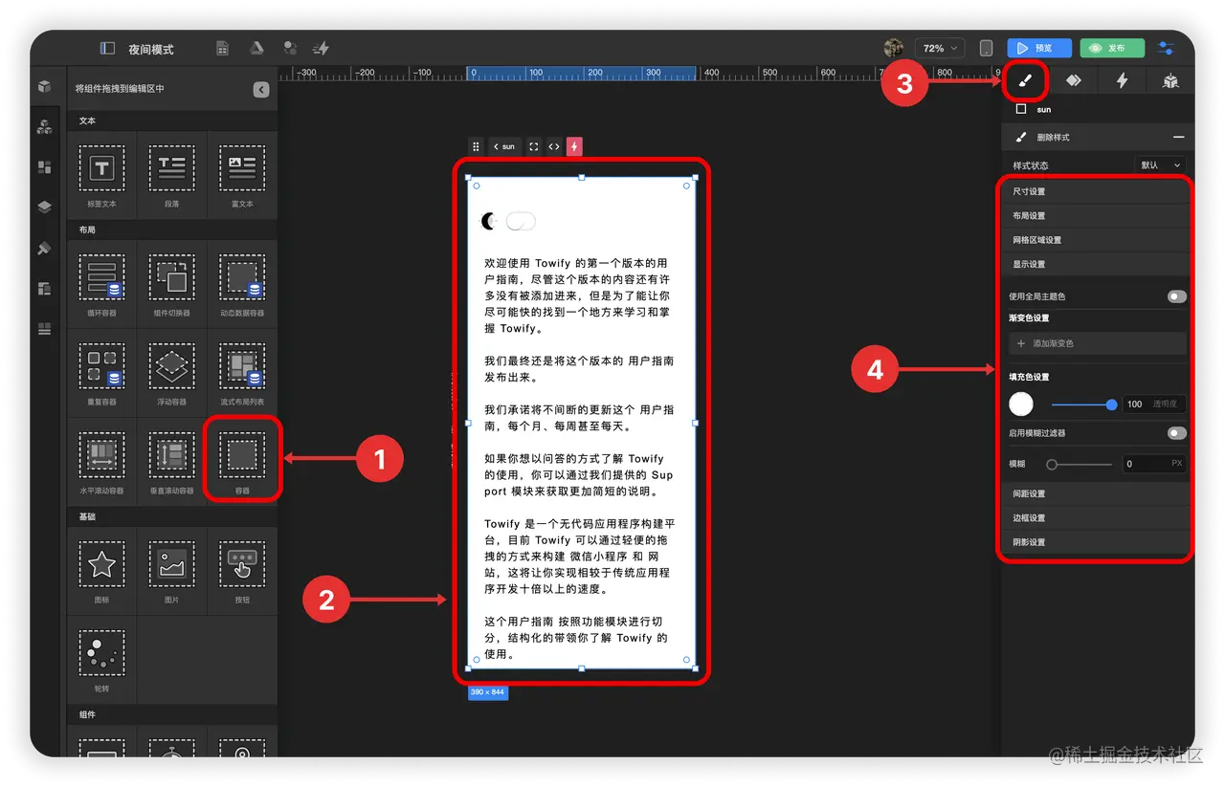Image resolution: width=1225 pixels, height=787 pixels.
Task: Select the 按钮 button component
Action: click(242, 572)
